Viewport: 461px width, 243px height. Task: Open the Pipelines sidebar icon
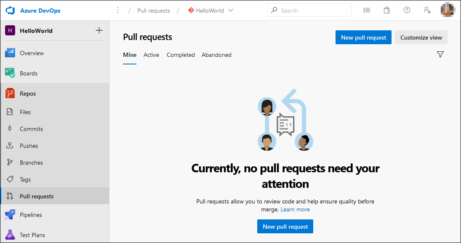tap(10, 215)
